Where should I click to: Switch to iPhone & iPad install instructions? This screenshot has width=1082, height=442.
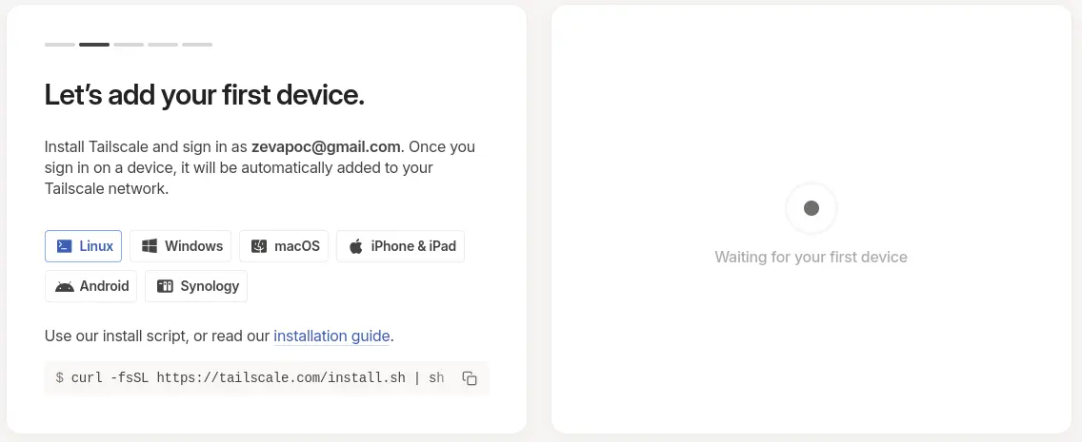click(400, 246)
